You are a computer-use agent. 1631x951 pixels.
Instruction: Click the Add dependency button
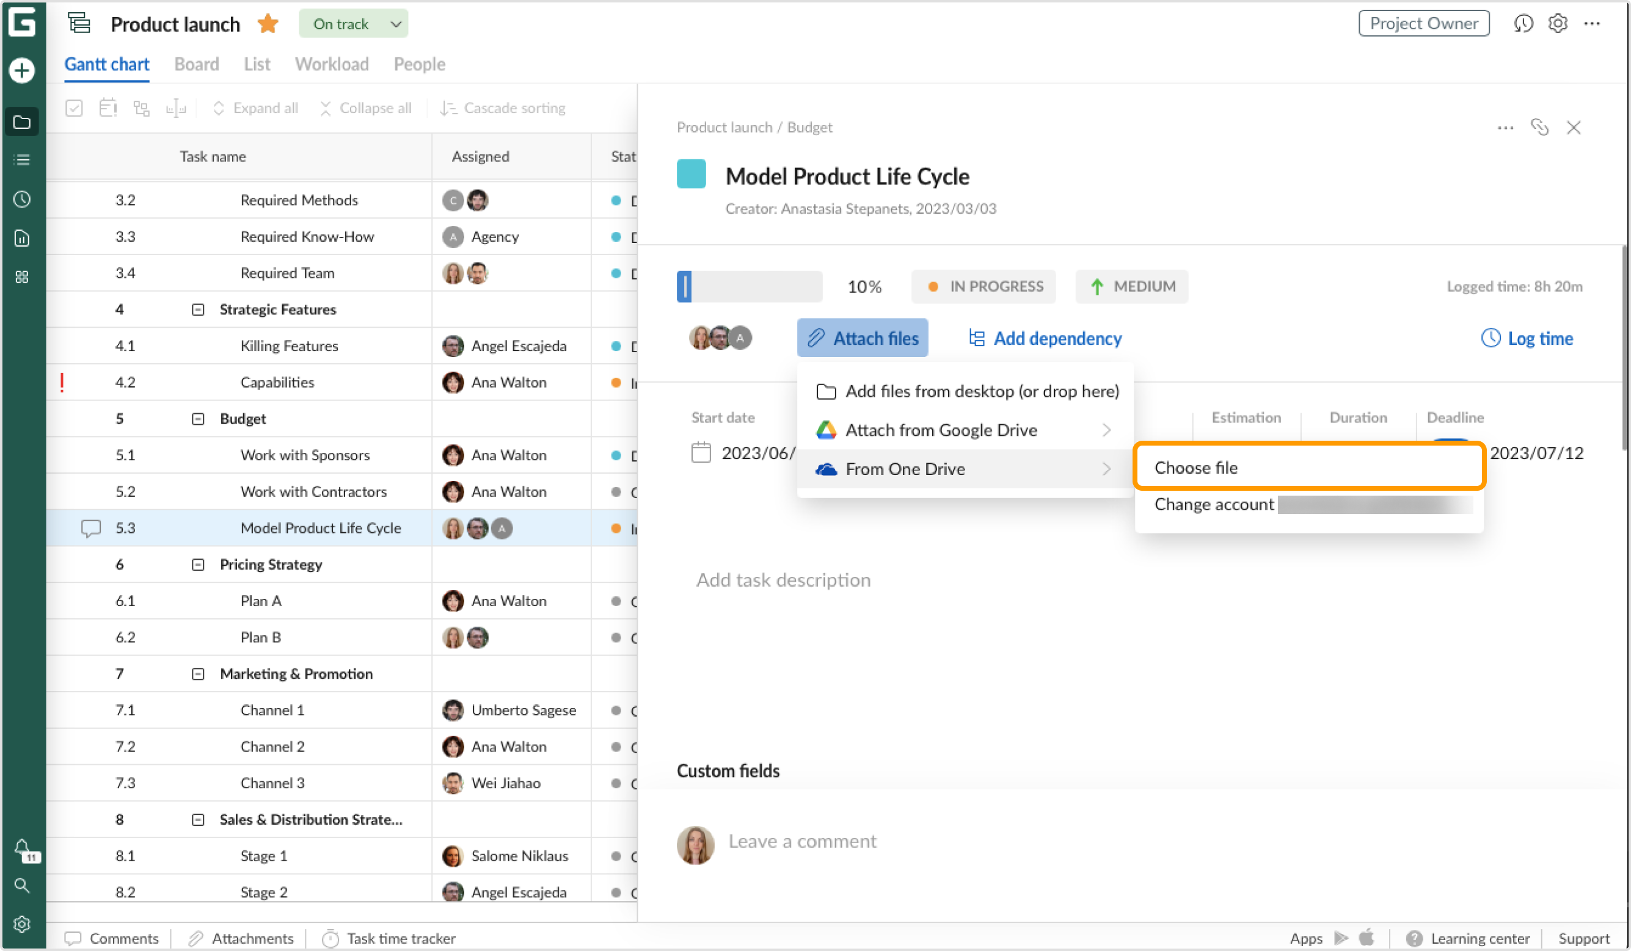click(1045, 338)
